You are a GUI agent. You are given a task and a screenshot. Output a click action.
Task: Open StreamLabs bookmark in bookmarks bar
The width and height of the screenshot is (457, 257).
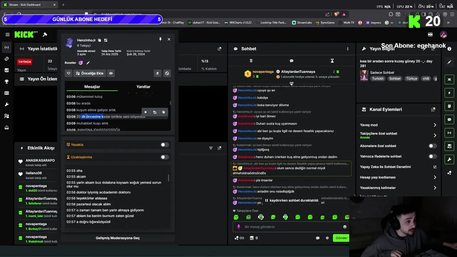pyautogui.click(x=302, y=22)
